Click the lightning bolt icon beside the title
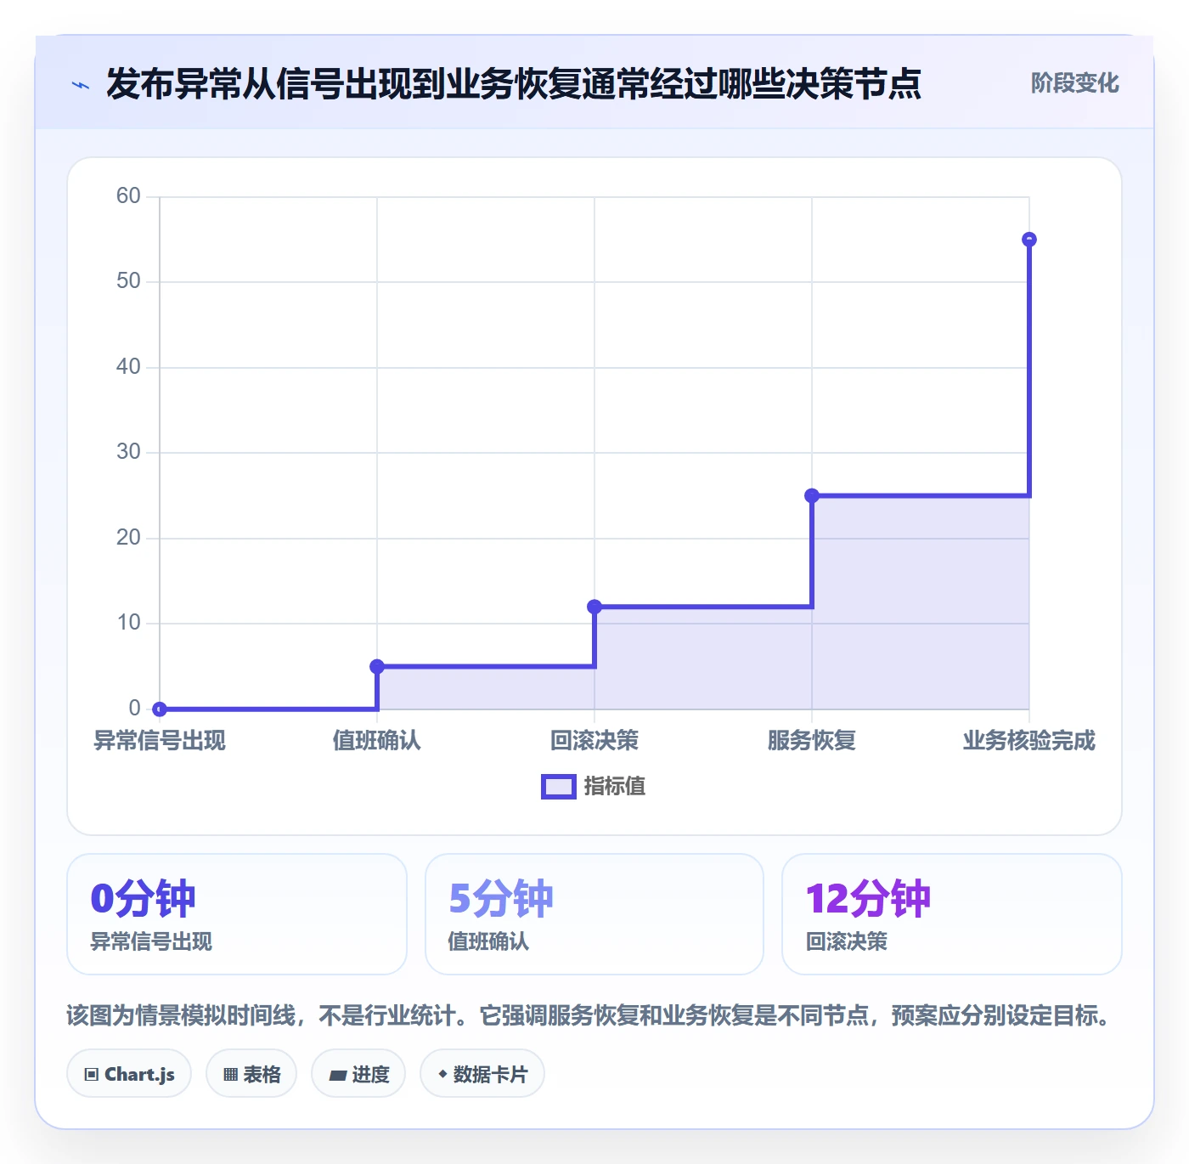 tap(81, 85)
